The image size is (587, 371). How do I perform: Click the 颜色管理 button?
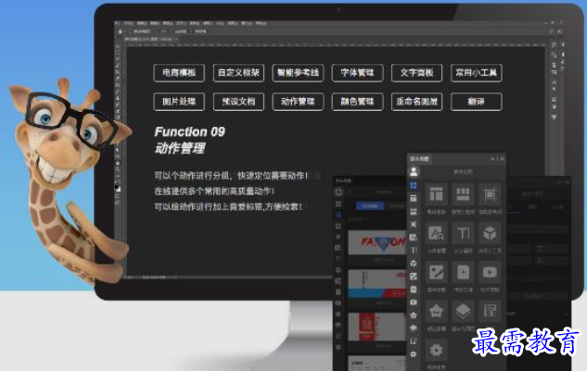pos(357,102)
